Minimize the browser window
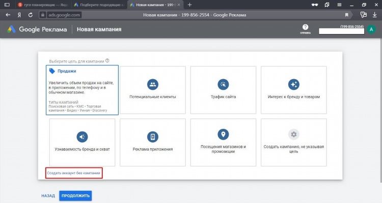382x203 pixels. point(351,5)
